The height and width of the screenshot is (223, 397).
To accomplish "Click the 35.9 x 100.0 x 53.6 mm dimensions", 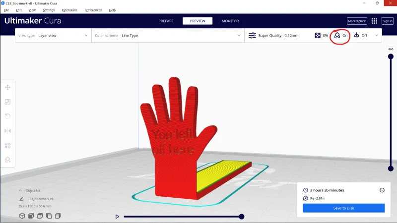I will [x=35, y=206].
